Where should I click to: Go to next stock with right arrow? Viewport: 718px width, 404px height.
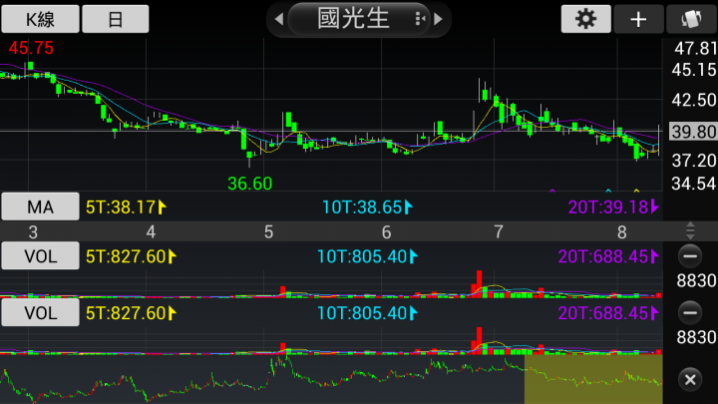[438, 19]
